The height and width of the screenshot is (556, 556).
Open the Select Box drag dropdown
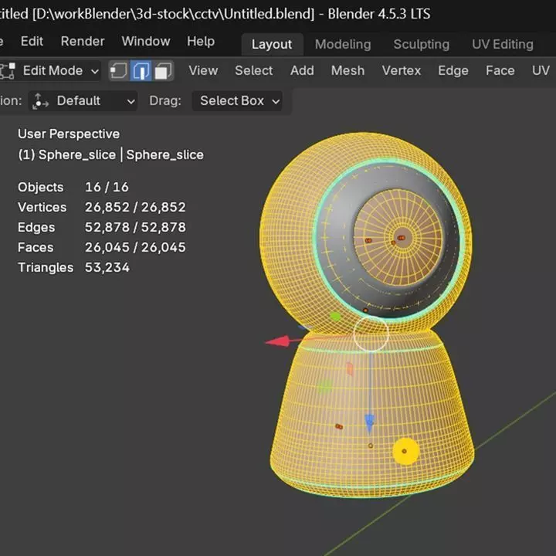[237, 101]
